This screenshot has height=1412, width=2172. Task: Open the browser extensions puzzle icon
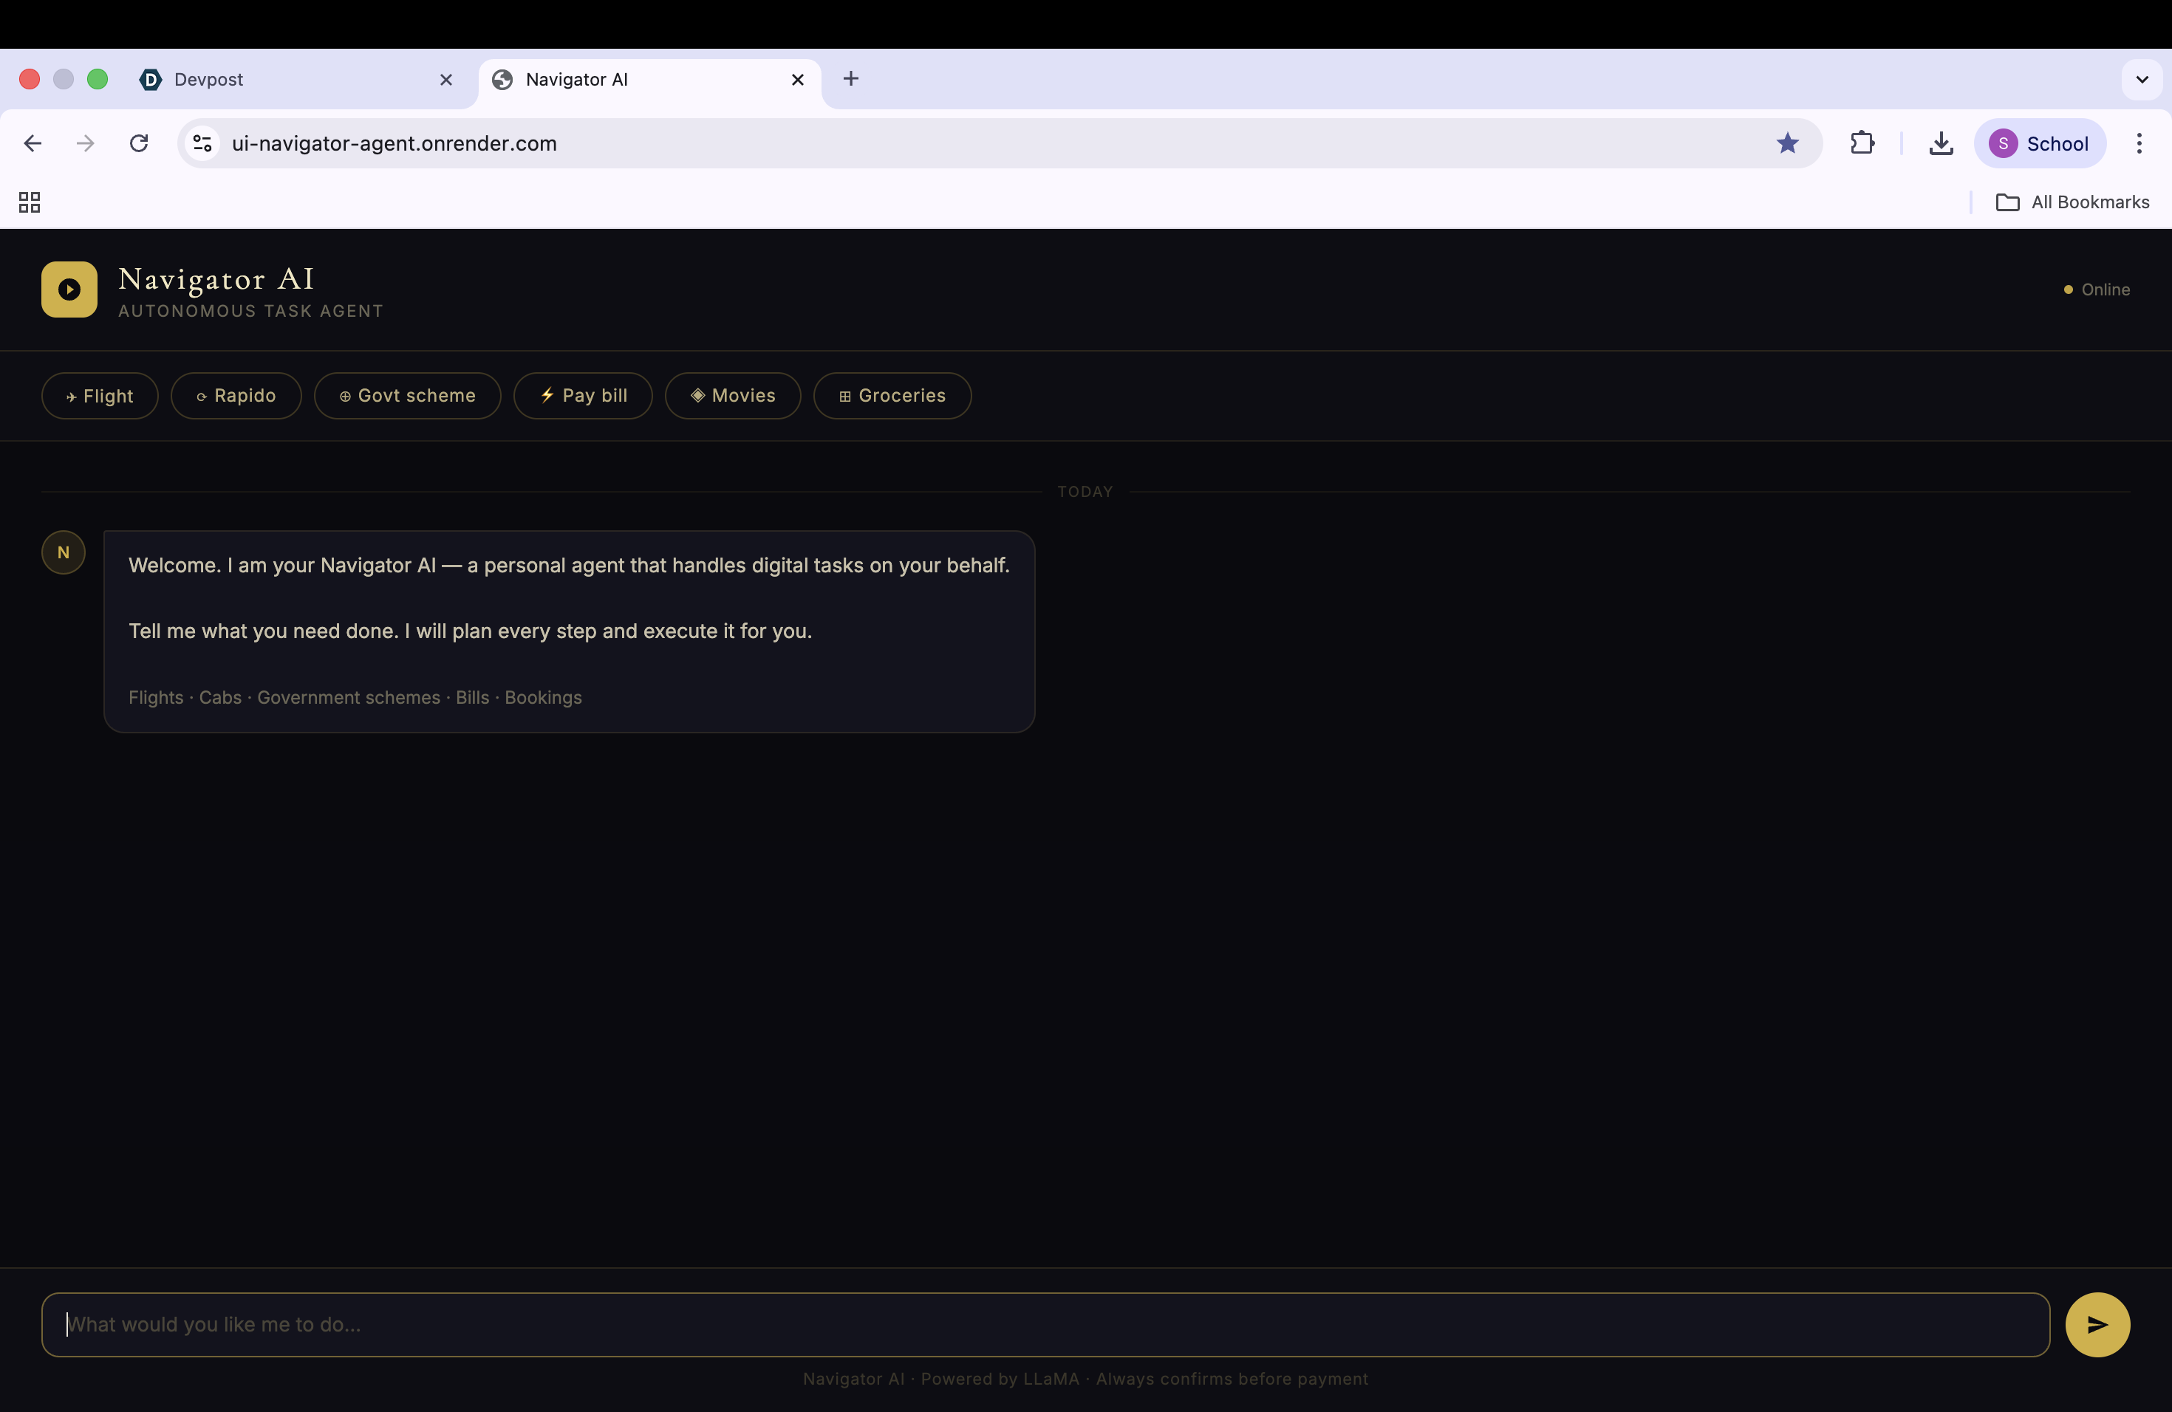[x=1862, y=143]
